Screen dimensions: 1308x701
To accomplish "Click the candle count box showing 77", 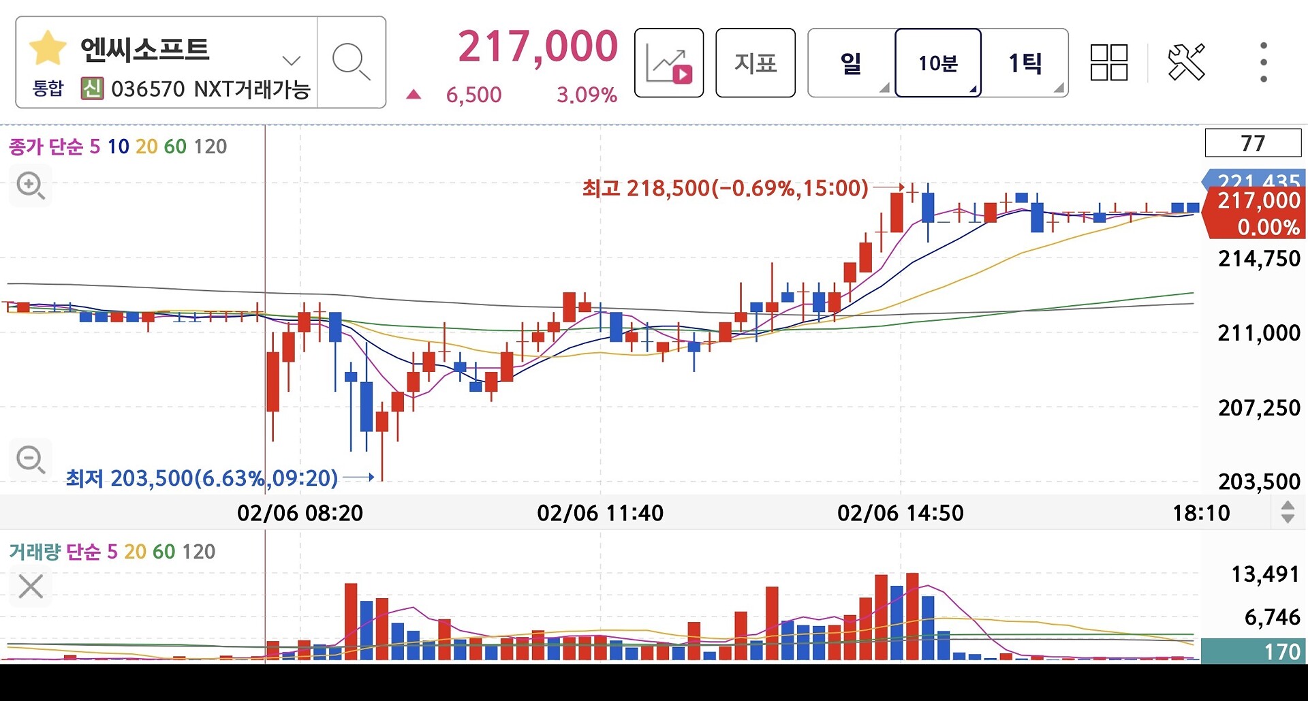I will 1253,143.
